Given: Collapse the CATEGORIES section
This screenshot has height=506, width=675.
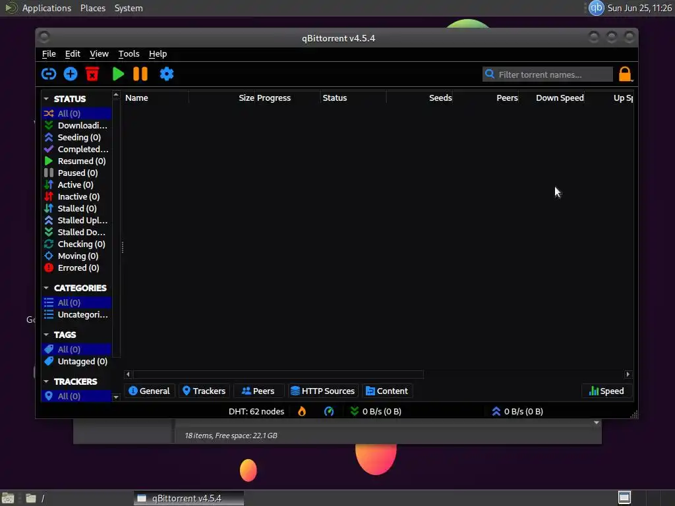Looking at the screenshot, I should [46, 288].
